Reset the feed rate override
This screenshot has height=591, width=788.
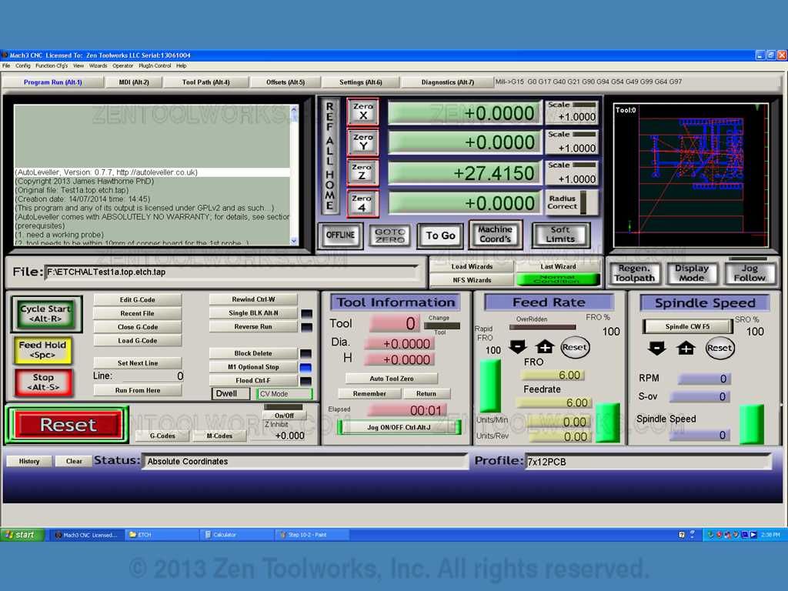click(574, 347)
